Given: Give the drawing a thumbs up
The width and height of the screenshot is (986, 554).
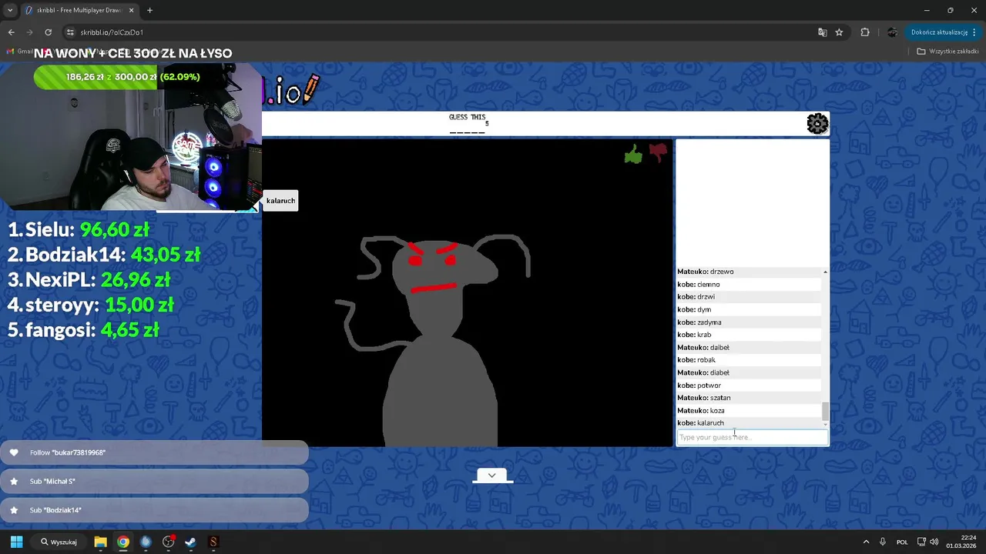Looking at the screenshot, I should click(x=633, y=155).
